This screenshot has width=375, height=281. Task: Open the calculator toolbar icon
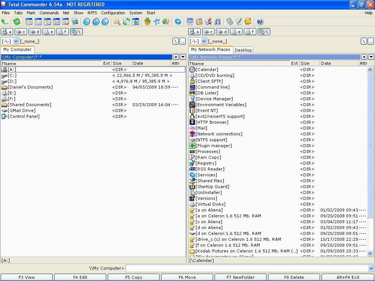[229, 22]
